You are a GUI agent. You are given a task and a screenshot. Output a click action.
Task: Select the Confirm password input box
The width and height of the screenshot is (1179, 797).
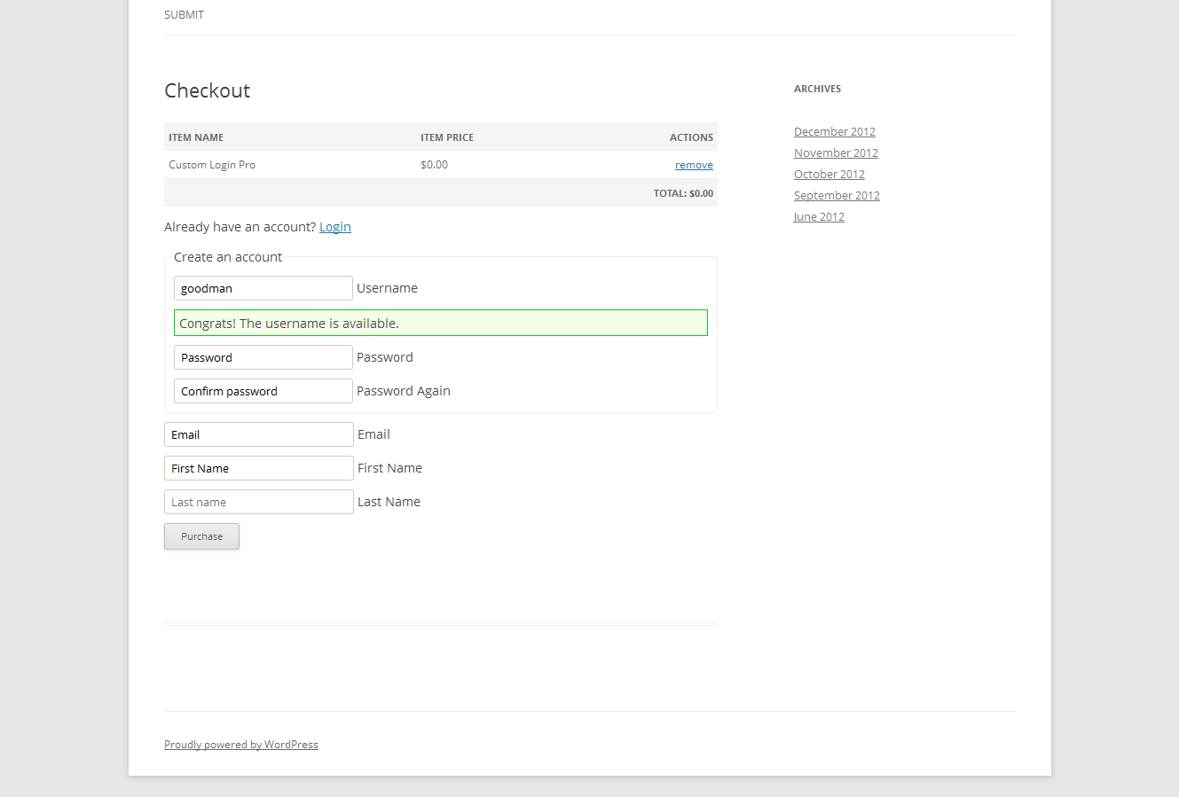point(263,391)
